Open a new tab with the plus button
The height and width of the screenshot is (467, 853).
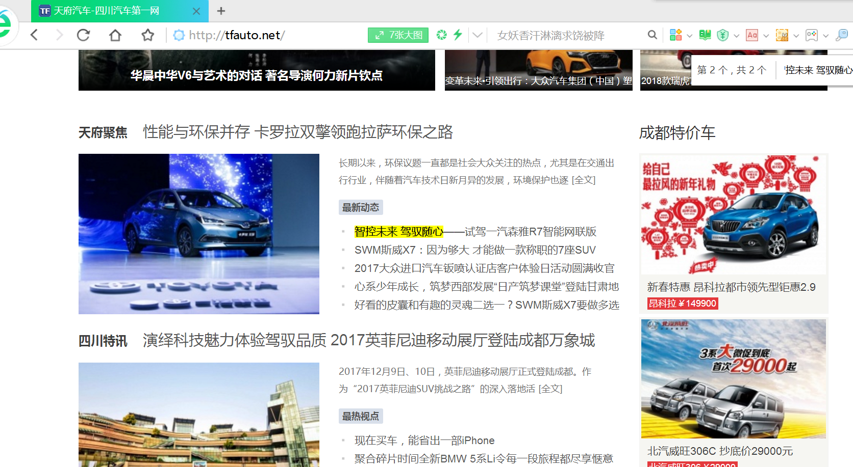[x=221, y=11]
